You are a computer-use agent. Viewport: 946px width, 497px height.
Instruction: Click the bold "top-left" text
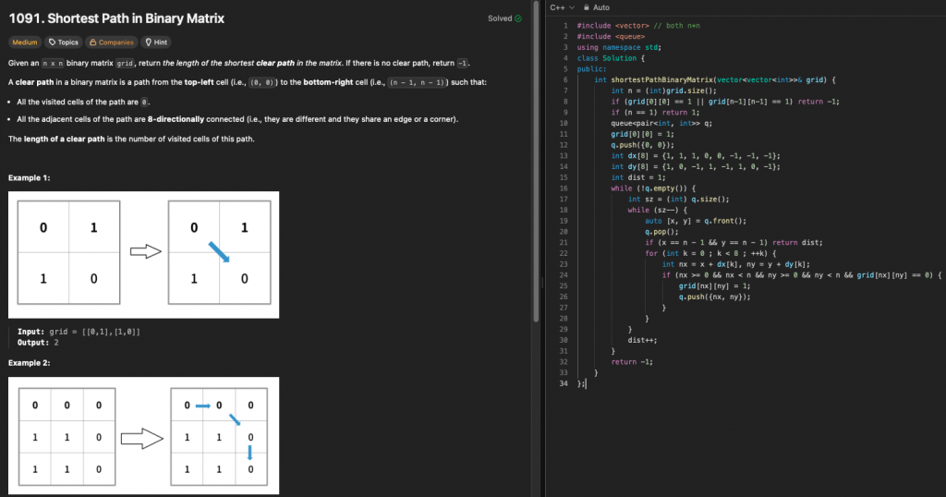pos(200,82)
